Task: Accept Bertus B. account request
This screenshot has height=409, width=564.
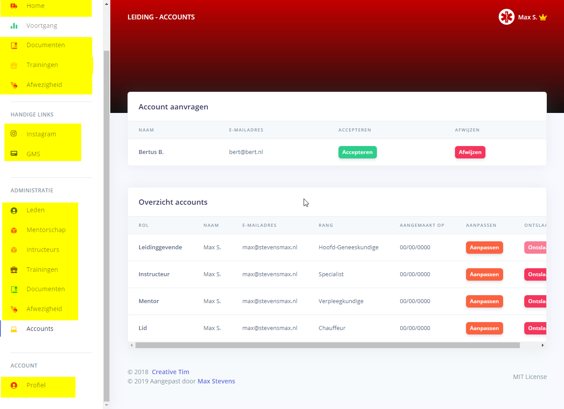Action: [x=357, y=152]
